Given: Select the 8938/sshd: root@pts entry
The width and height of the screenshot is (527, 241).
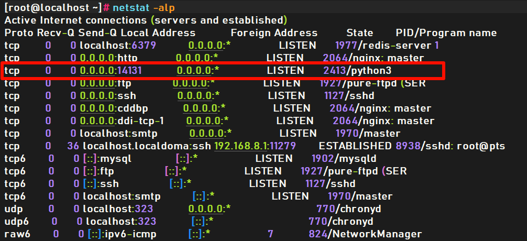Looking at the screenshot, I should click(451, 146).
